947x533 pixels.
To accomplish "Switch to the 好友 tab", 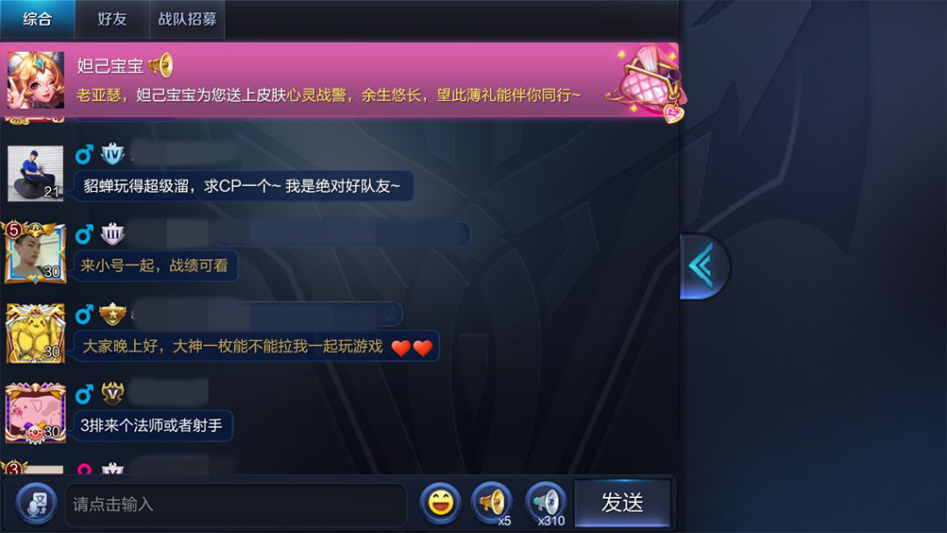I will 112,19.
